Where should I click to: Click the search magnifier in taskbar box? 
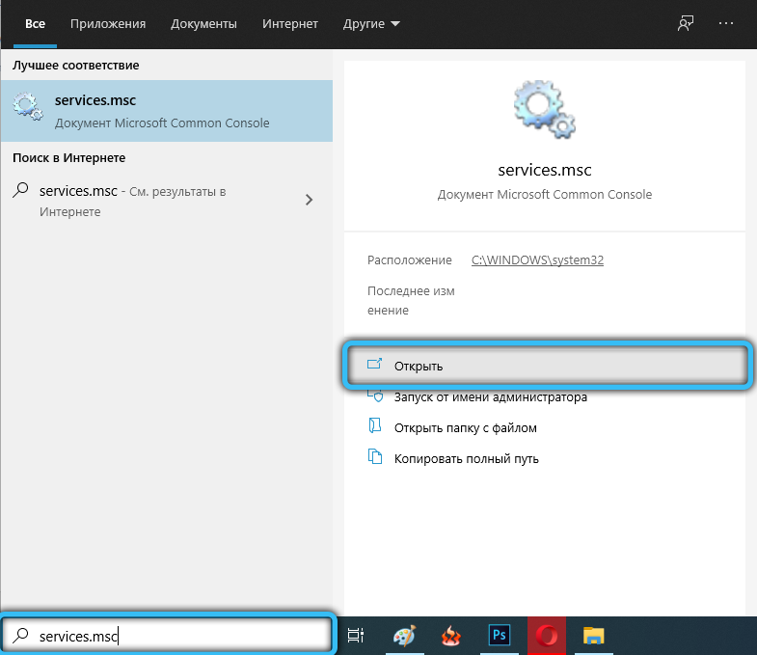[21, 635]
